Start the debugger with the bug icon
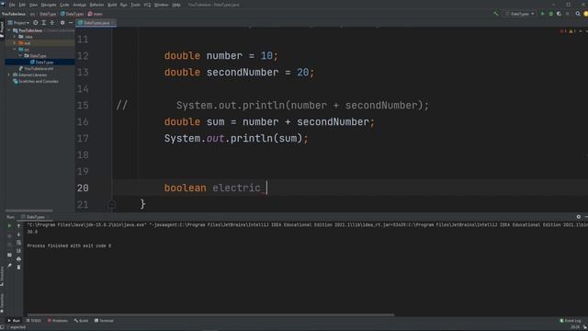The image size is (588, 331). (551, 14)
